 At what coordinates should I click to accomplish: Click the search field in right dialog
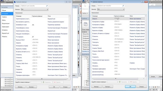point(111,6)
